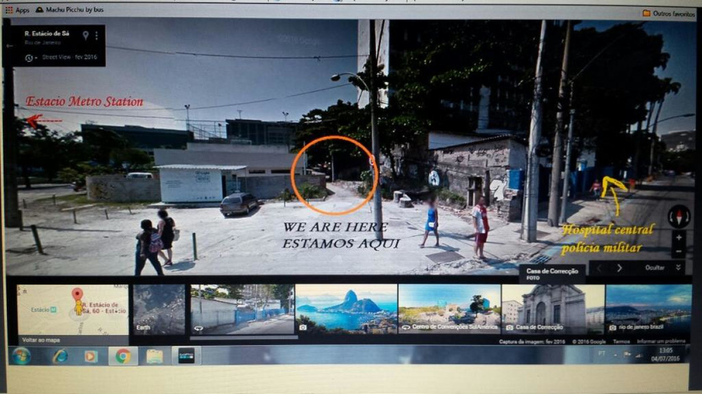Click the Google Chrome taskbar icon
This screenshot has height=394, width=702.
click(123, 356)
